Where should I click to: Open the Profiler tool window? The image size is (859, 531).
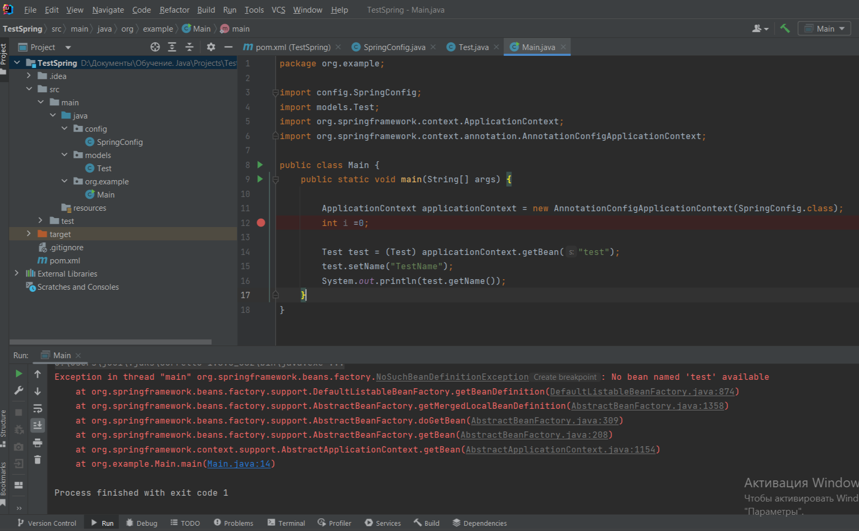coord(334,523)
